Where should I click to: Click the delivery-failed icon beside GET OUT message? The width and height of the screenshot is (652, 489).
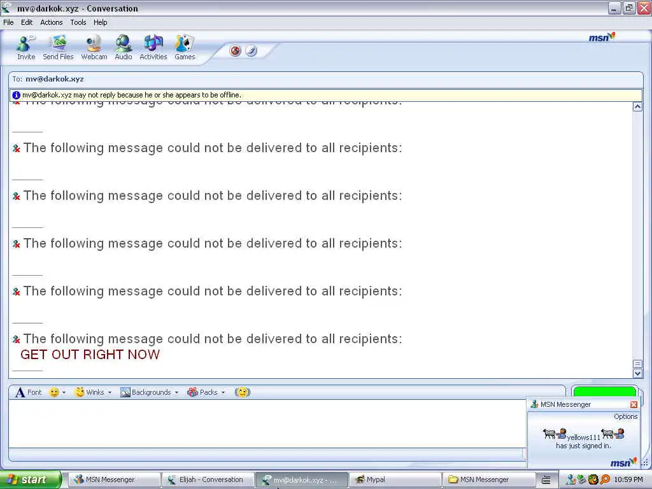[16, 340]
